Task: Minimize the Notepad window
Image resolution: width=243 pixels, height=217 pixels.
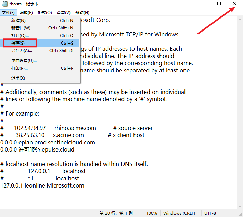Action: pyautogui.click(x=203, y=4)
